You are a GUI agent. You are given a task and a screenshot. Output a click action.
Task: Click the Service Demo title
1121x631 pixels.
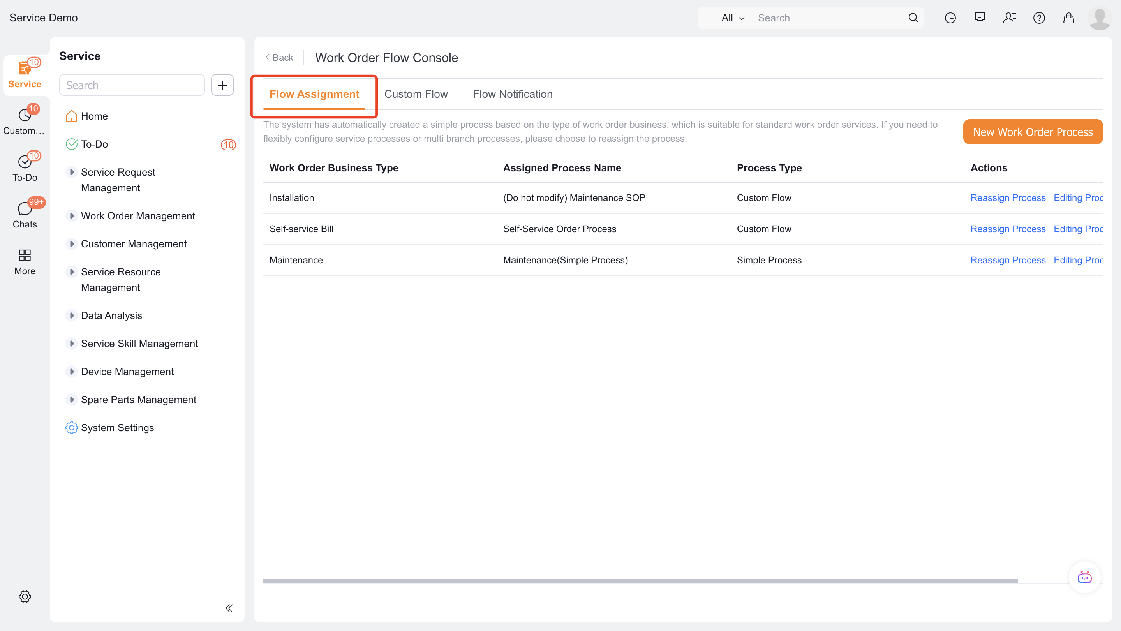click(x=44, y=18)
